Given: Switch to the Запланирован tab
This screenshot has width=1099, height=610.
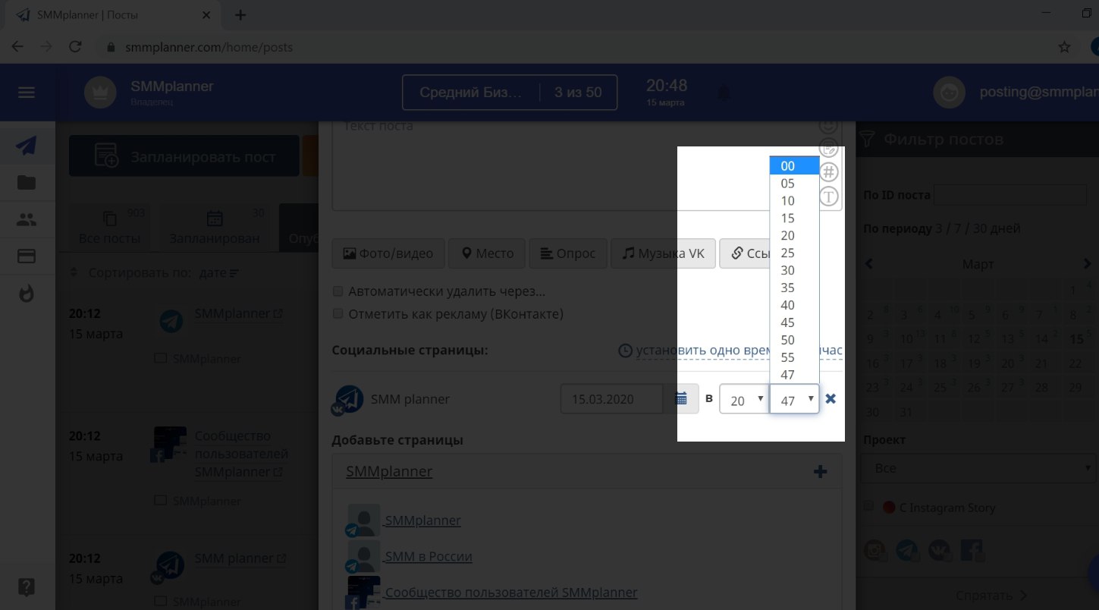Looking at the screenshot, I should pyautogui.click(x=215, y=226).
